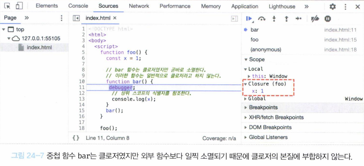Expand the Breakpoints section
Screen dimensions: 364x166
[263, 108]
